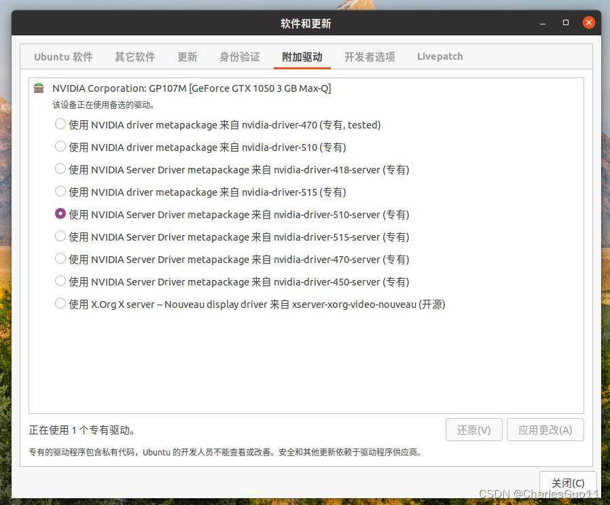Re-select the nvidia-driver-510-server driver
The image size is (610, 505).
tap(60, 214)
